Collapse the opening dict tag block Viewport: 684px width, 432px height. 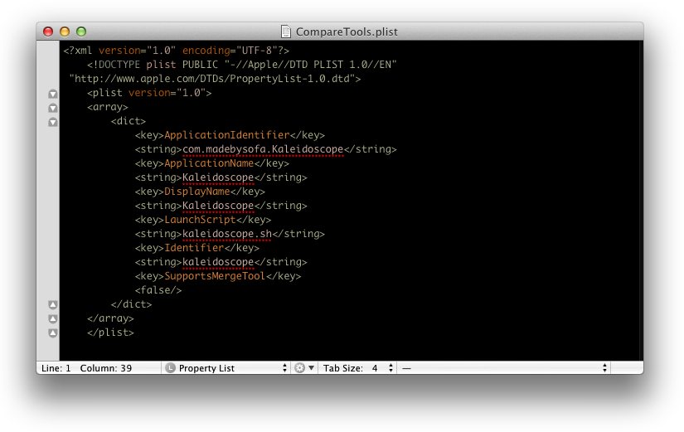[x=53, y=122]
